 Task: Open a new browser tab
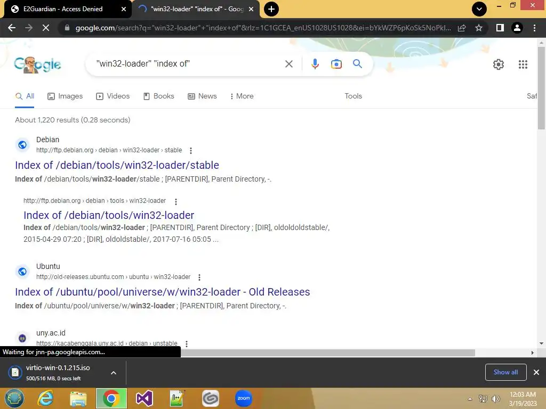tap(271, 9)
